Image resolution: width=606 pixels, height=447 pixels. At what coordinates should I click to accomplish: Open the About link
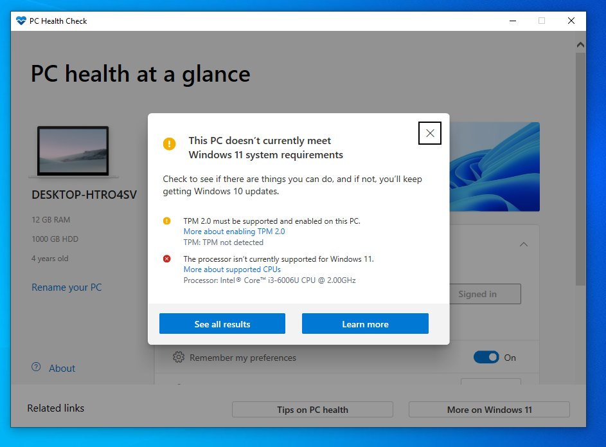tap(62, 369)
